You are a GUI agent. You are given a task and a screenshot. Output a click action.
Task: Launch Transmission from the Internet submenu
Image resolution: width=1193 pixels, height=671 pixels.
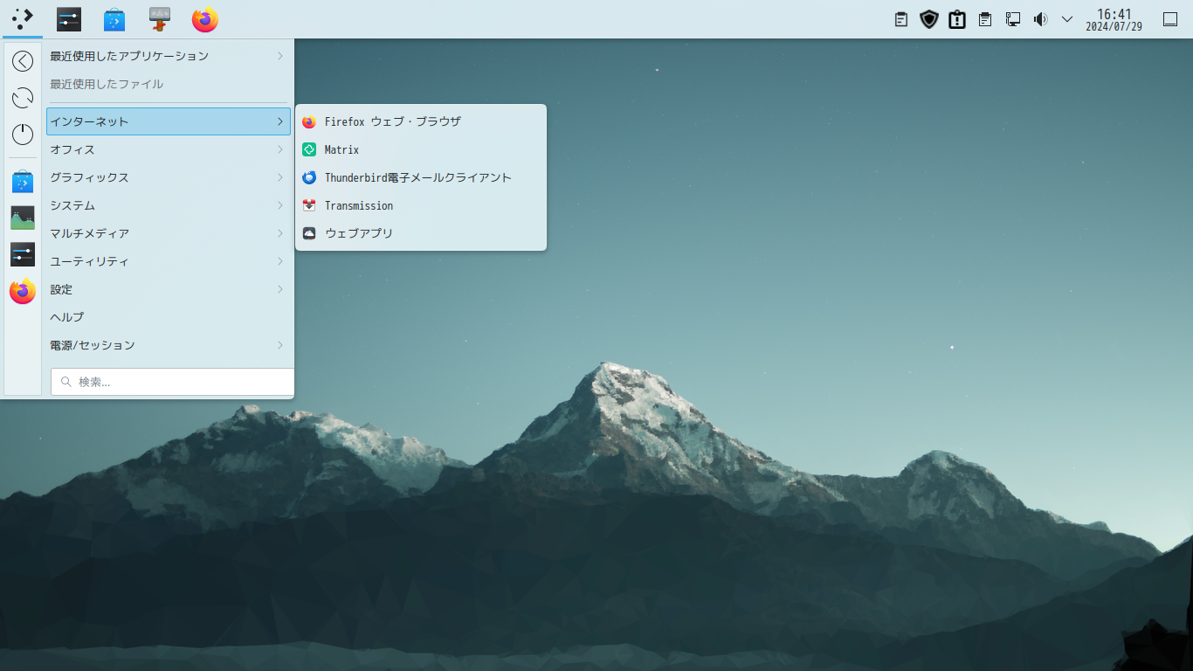pos(421,205)
